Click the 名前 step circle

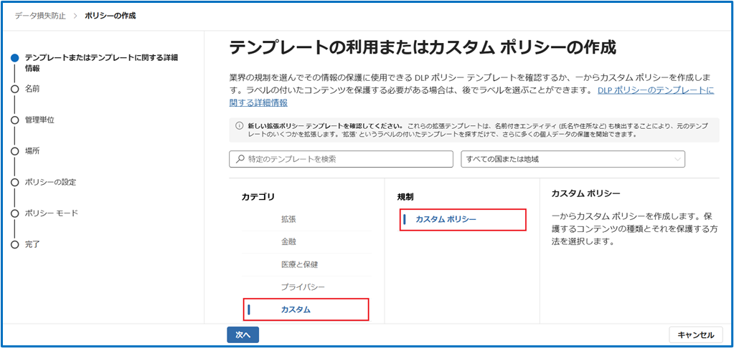tap(14, 89)
